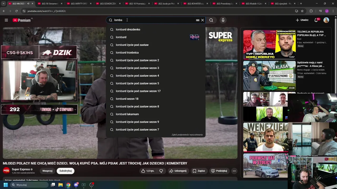The image size is (337, 189).
Task: Save the video with Zapisz
Action: (x=199, y=171)
